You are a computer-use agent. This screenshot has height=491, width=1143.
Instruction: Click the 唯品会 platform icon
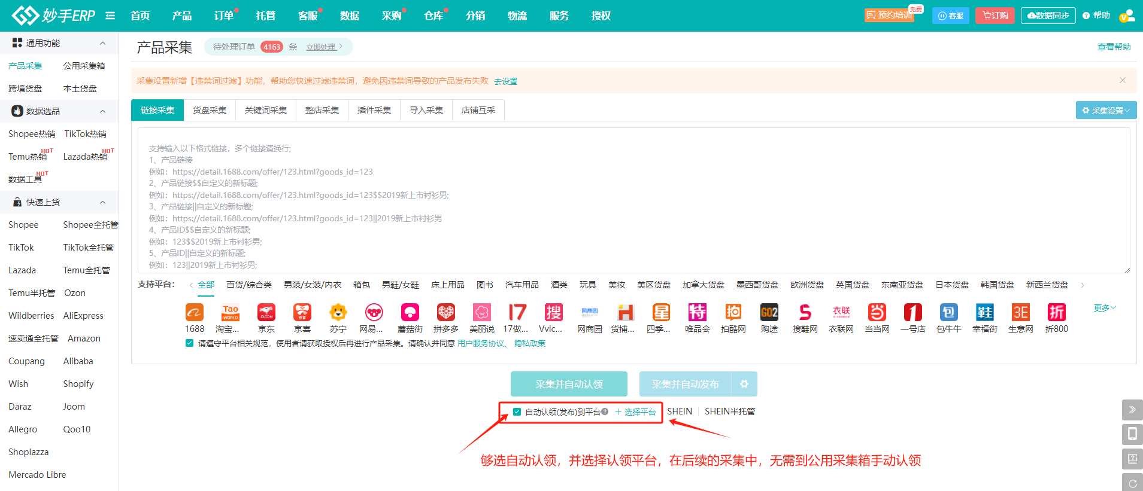(x=698, y=312)
